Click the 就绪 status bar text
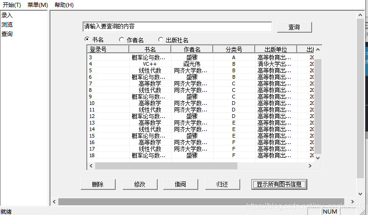 [6, 211]
